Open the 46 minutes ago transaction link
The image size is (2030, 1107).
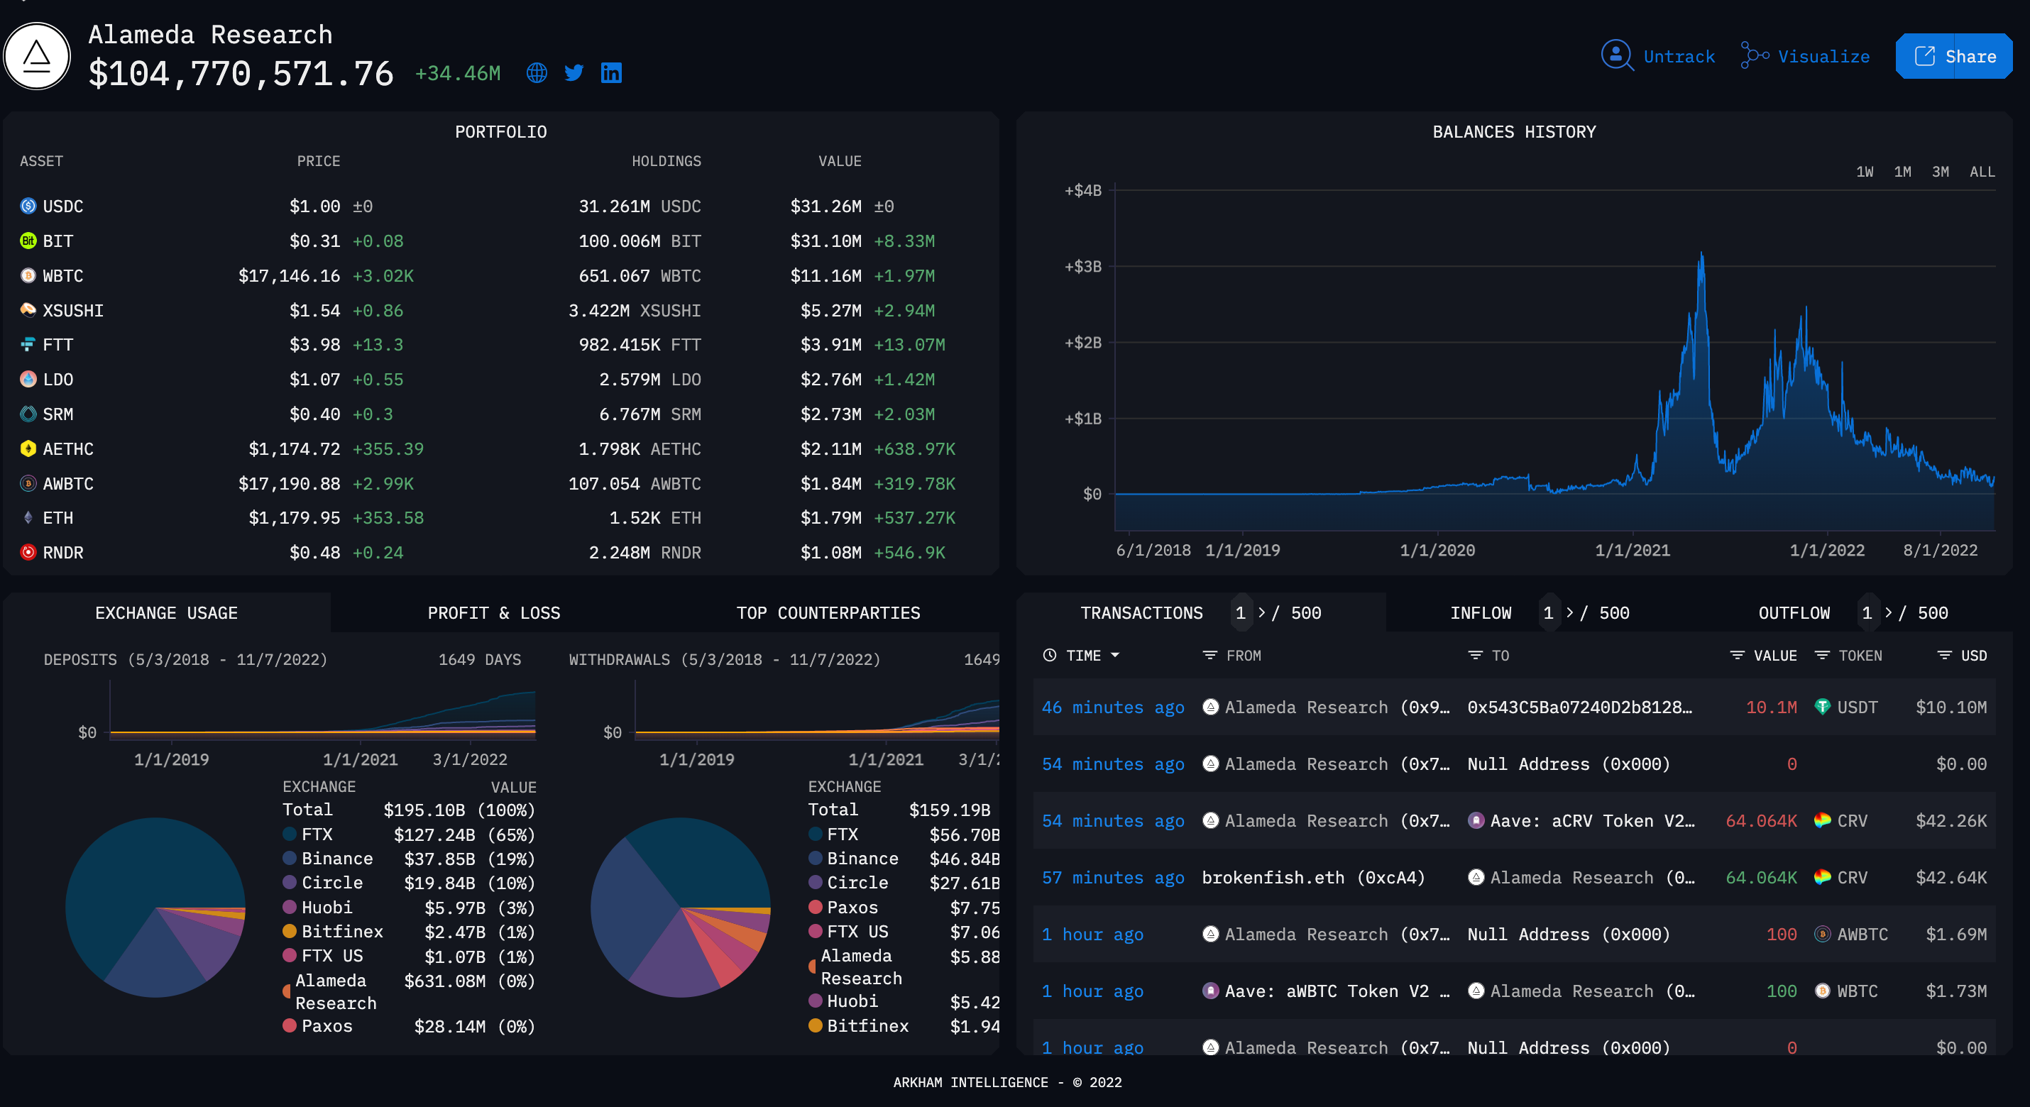(x=1113, y=707)
